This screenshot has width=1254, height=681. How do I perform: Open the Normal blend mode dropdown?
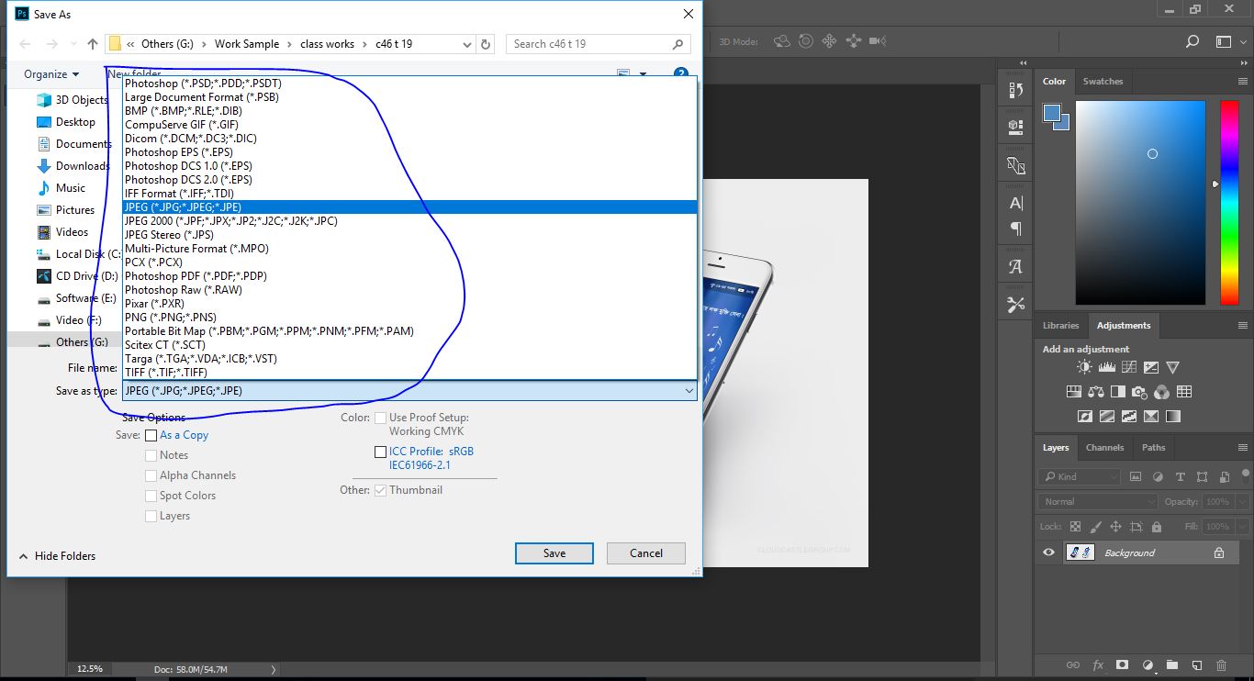[1099, 502]
